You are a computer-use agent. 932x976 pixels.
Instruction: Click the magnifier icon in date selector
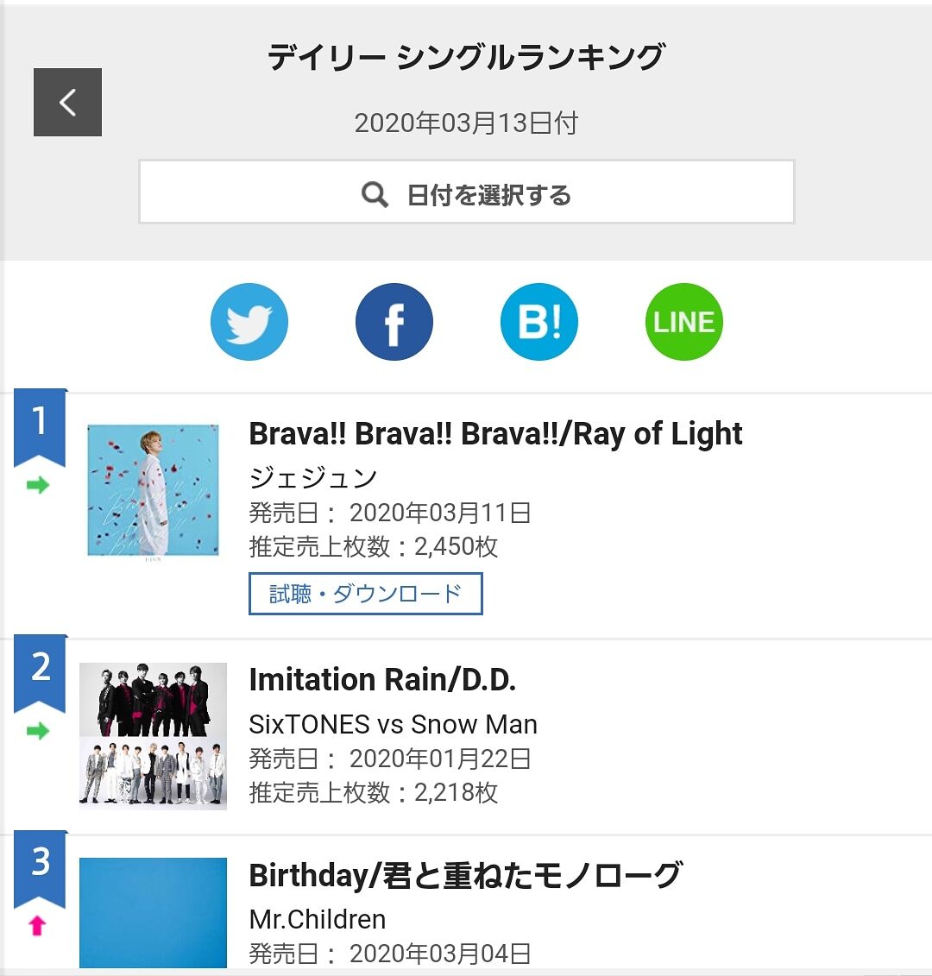pos(375,195)
